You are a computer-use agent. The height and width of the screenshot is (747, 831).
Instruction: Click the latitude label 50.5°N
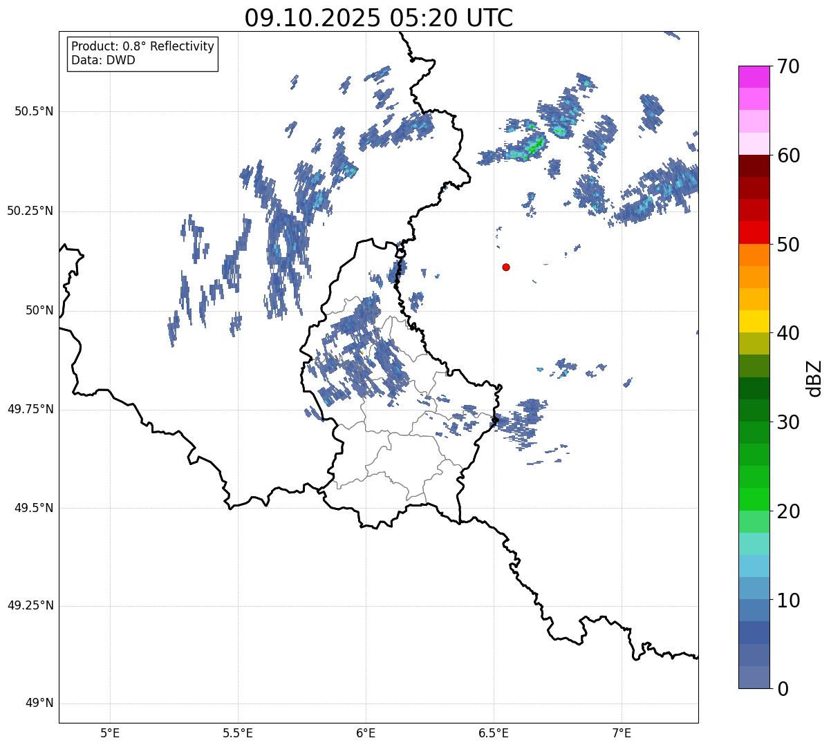point(34,111)
